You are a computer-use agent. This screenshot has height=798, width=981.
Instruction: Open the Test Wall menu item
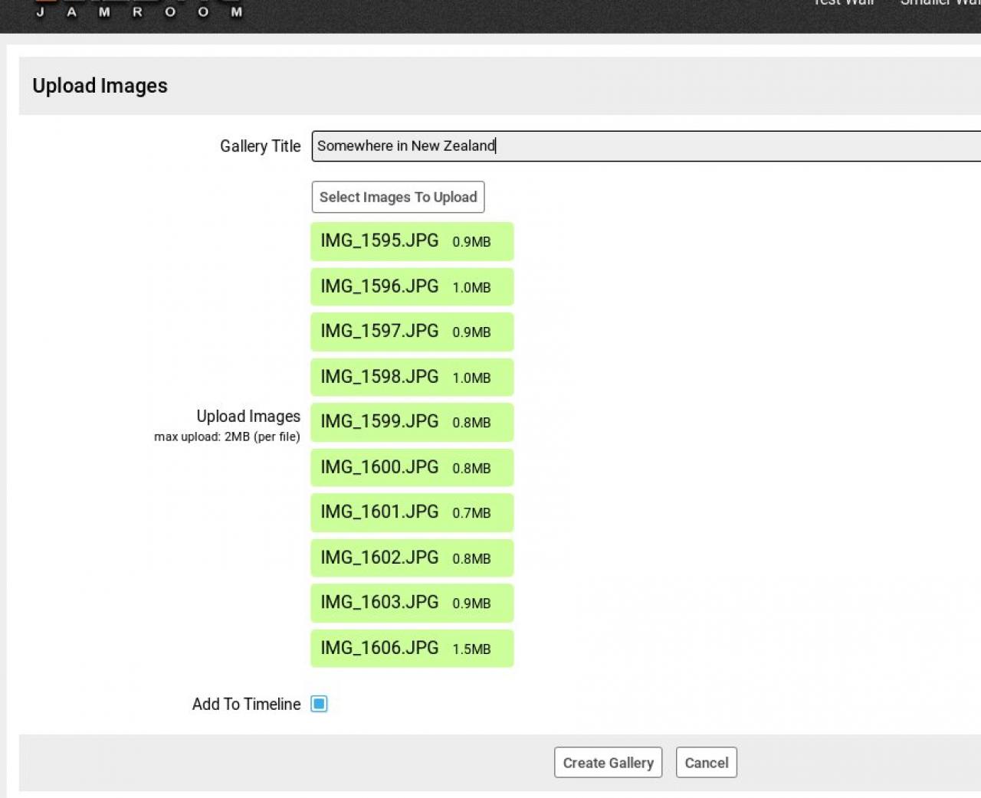click(843, 3)
